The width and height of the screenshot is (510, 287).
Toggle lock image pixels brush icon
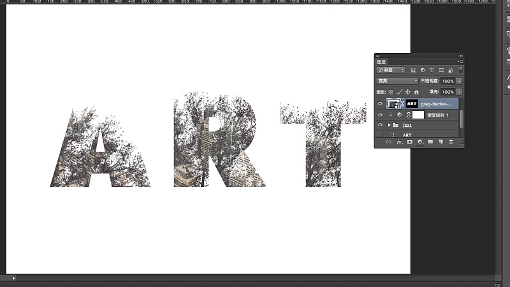(x=400, y=92)
